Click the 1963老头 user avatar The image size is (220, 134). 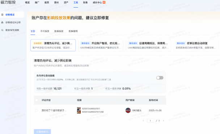(128, 110)
